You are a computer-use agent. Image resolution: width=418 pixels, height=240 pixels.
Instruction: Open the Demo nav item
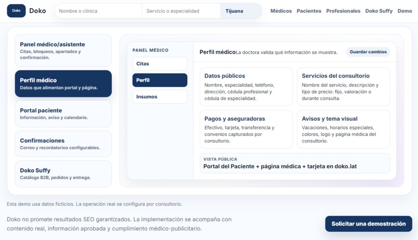(405, 11)
